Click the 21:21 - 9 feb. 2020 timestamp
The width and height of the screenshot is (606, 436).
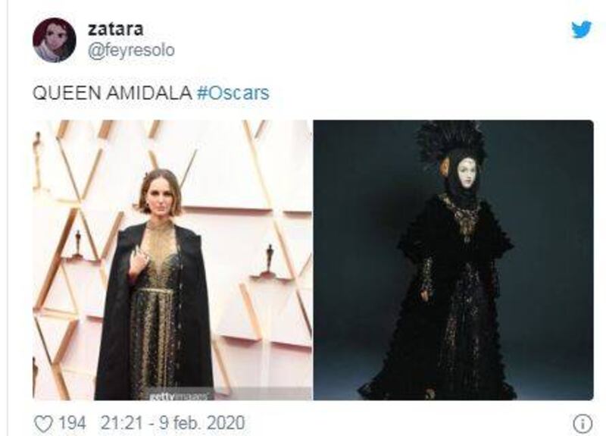173,423
